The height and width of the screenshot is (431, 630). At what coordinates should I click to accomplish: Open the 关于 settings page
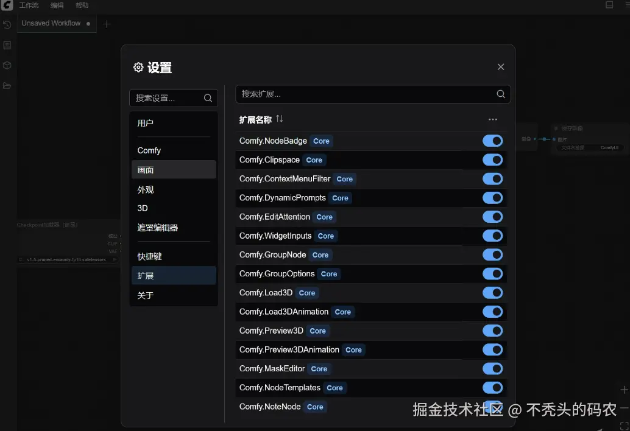pyautogui.click(x=174, y=295)
